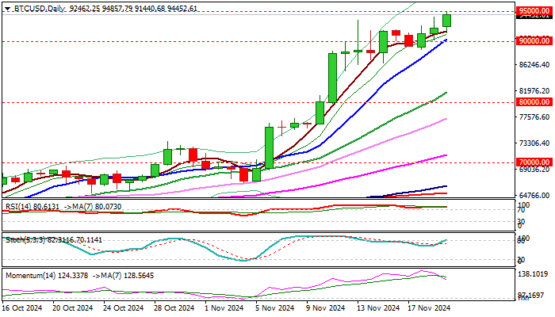The image size is (555, 317).
Task: Select the Momentum ->MA(7) 128.5645 label
Action: tap(123, 276)
